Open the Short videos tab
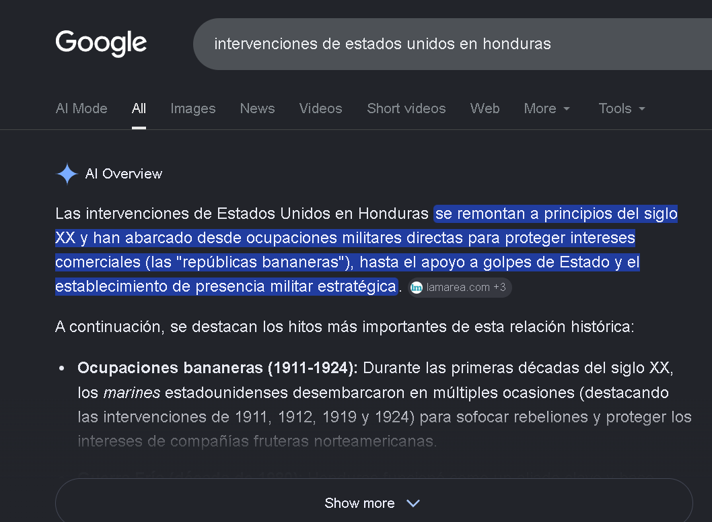Viewport: 712px width, 522px height. 406,108
